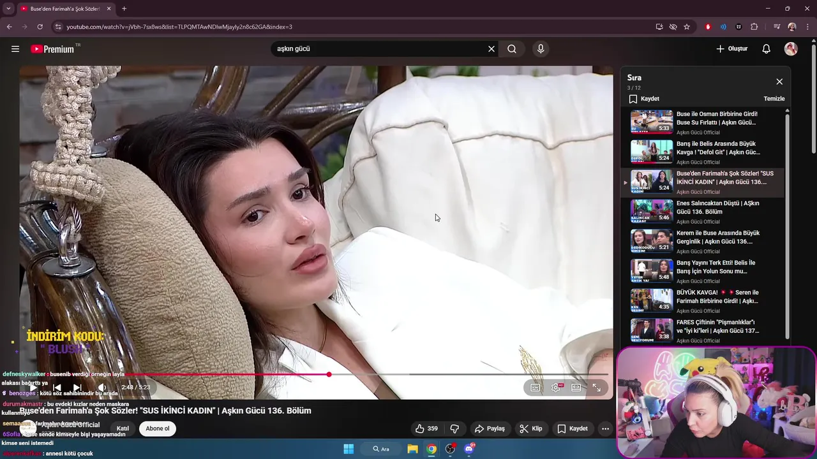Close the Sıra queue panel

pos(779,82)
